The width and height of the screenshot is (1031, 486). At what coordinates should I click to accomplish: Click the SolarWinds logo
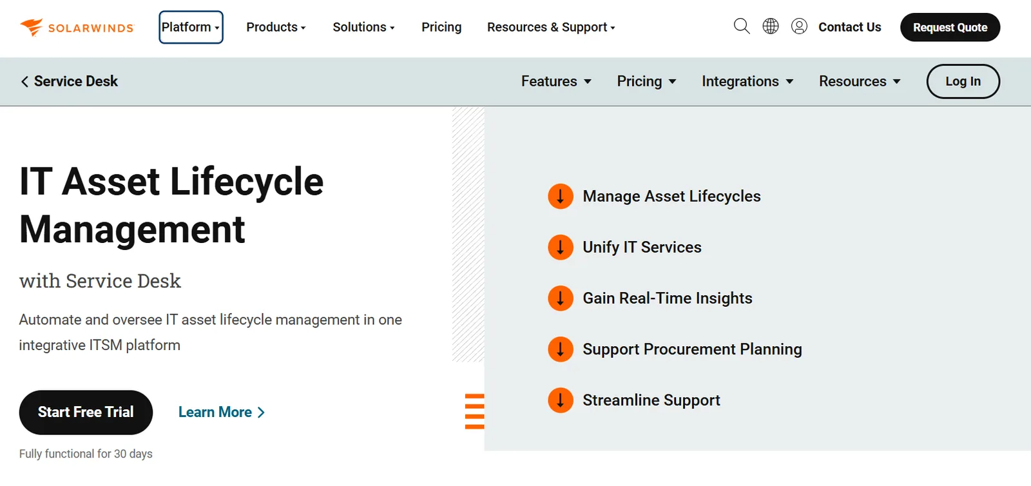[77, 27]
